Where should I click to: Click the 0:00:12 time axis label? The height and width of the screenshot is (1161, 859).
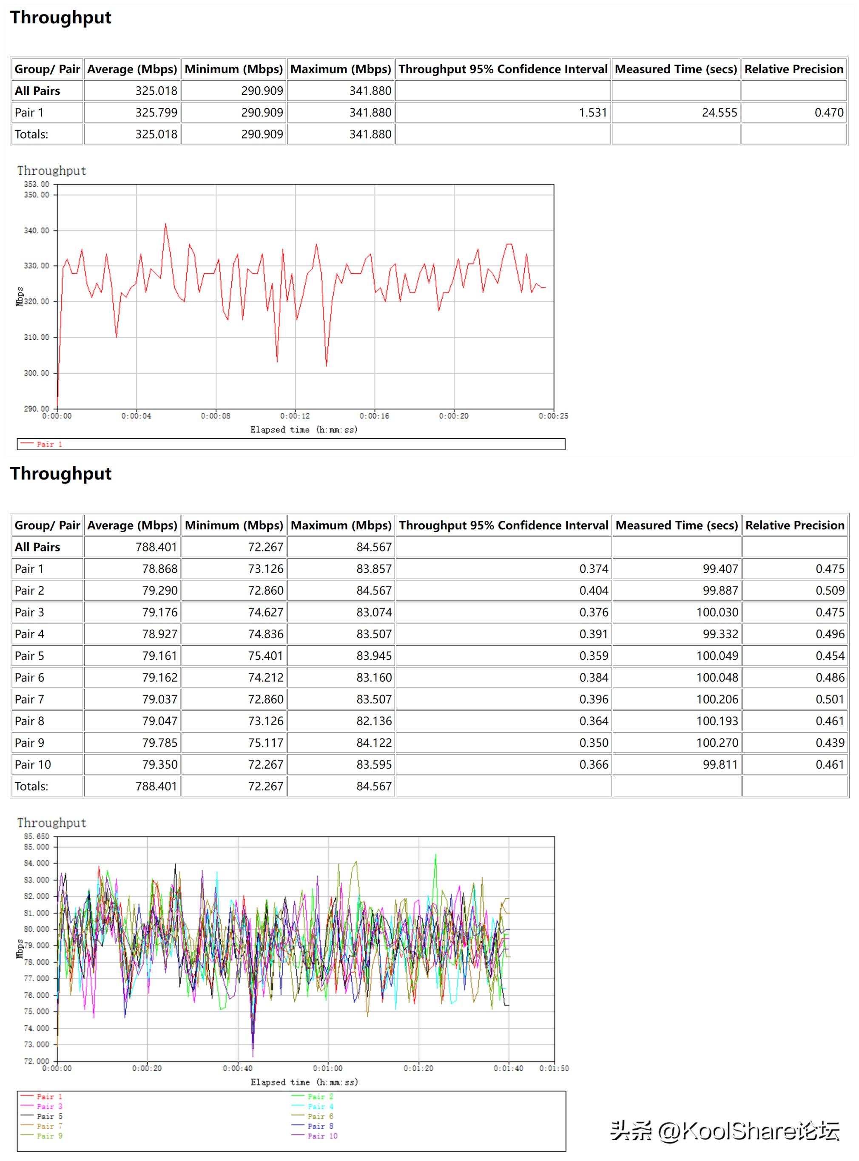(x=295, y=416)
